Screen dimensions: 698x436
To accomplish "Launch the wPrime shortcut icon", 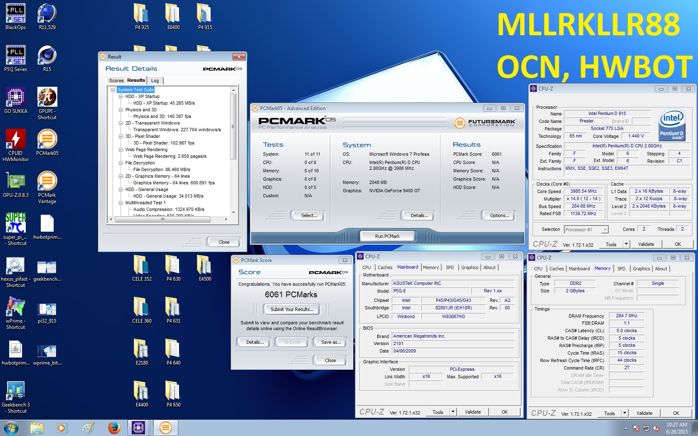I will pos(16,313).
